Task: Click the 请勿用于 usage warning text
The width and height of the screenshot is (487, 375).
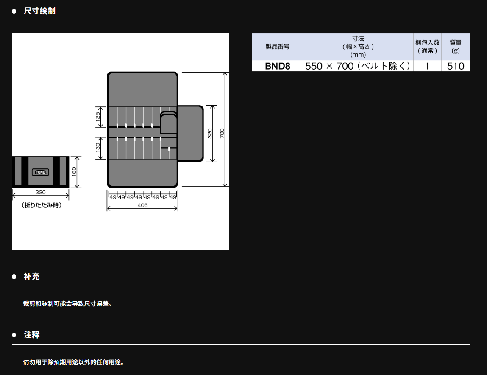Action: click(73, 362)
